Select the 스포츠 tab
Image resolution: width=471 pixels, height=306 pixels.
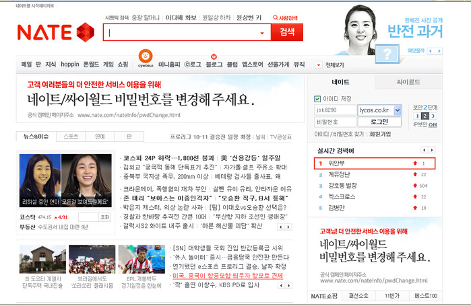point(71,137)
